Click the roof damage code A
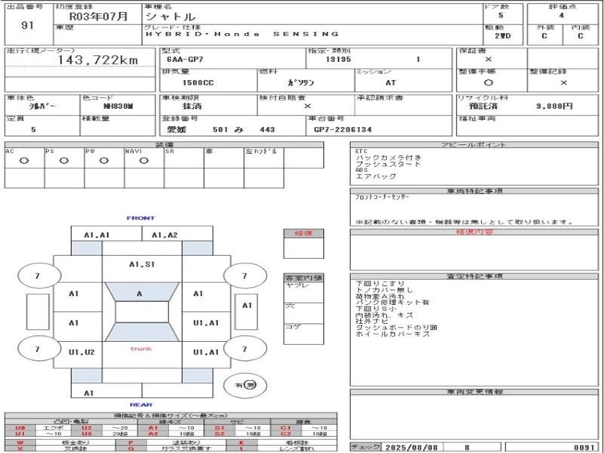The image size is (604, 453). pos(140,294)
